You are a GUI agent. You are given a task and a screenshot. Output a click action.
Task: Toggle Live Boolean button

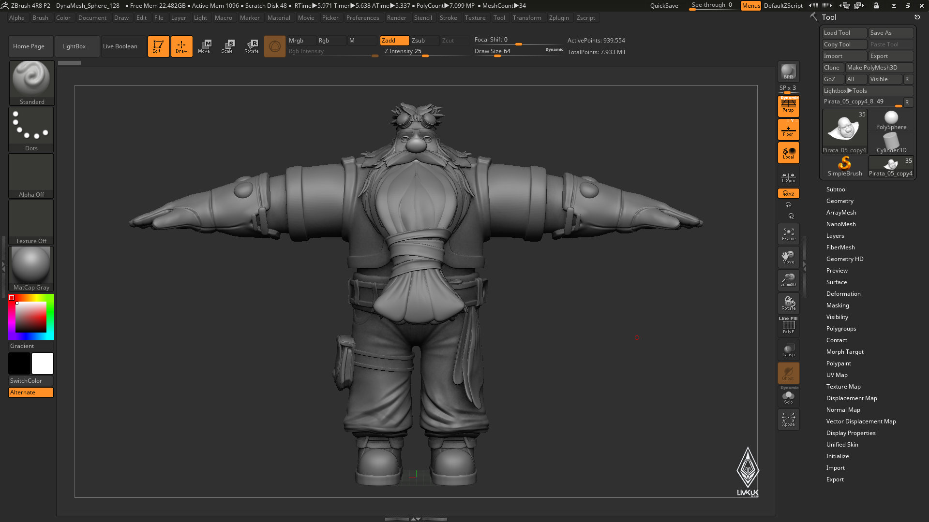pyautogui.click(x=123, y=46)
